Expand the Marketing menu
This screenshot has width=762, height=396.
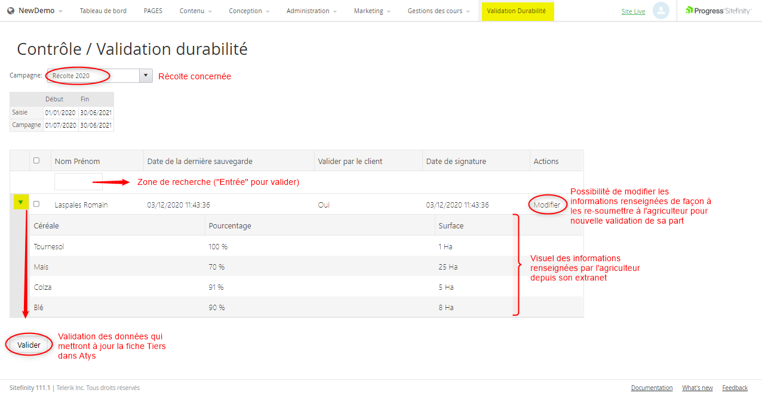(x=372, y=11)
